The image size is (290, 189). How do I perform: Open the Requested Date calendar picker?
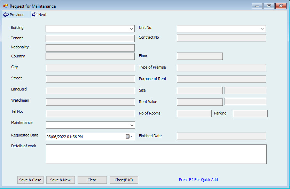(130, 137)
